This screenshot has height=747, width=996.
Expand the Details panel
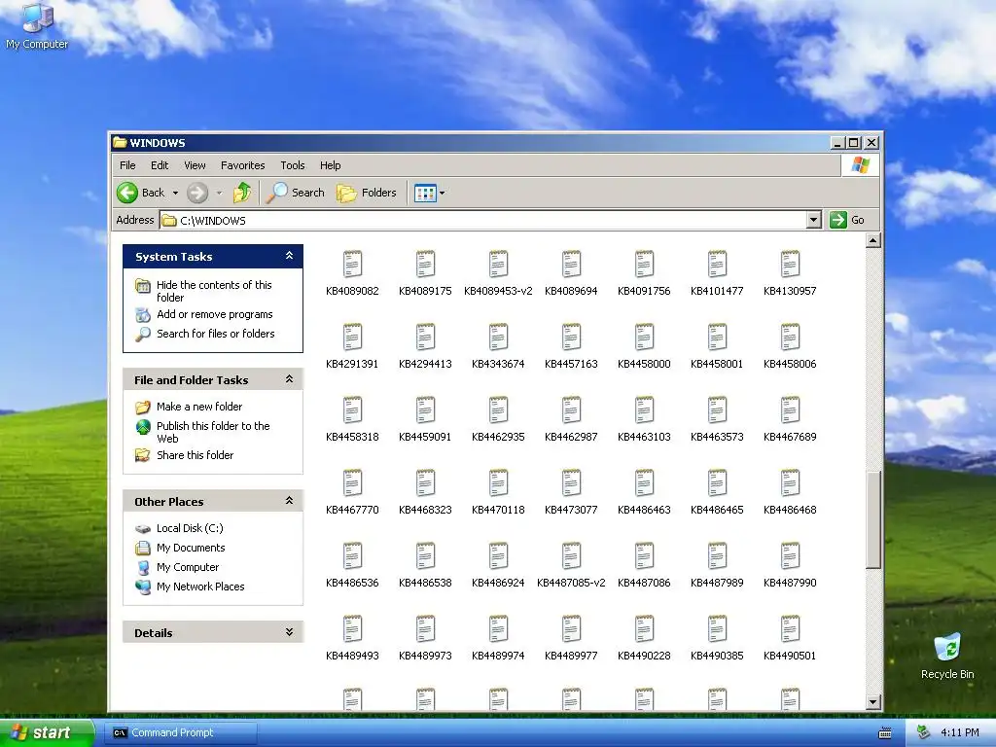click(x=289, y=632)
